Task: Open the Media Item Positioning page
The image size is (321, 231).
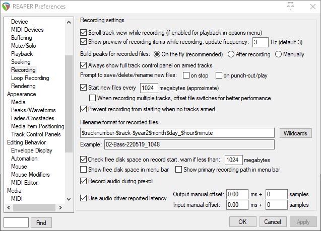Action: tap(38, 126)
